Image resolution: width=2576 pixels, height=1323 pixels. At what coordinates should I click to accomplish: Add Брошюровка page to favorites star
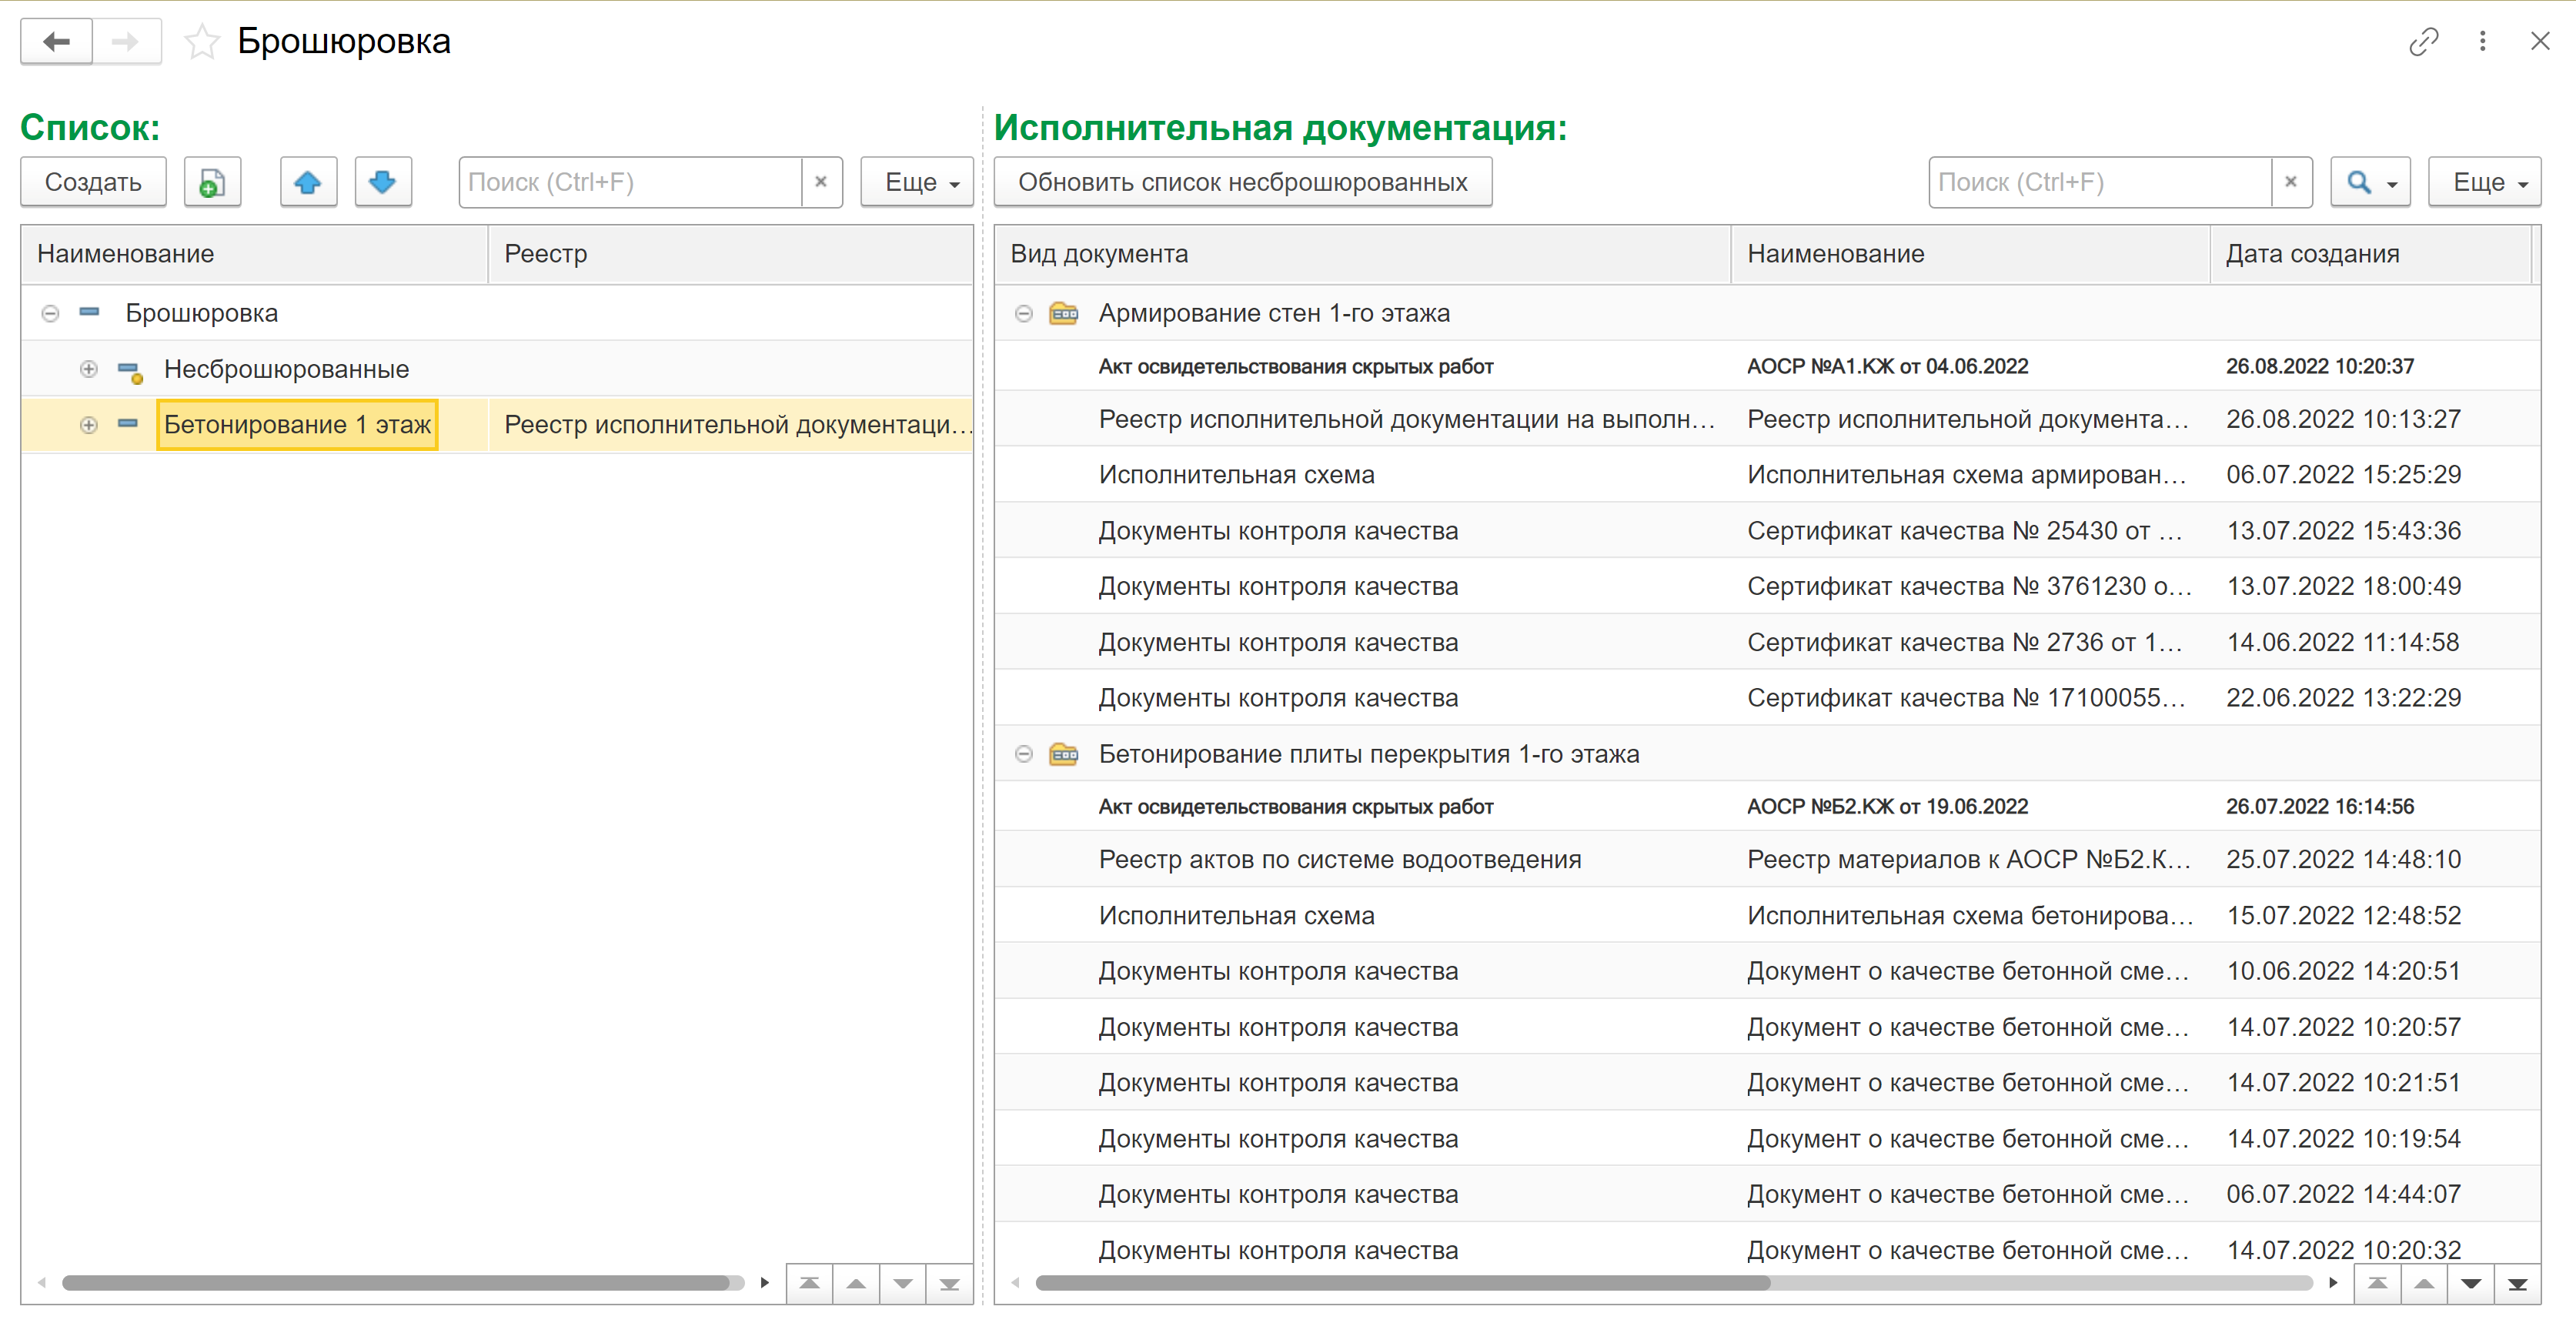[x=202, y=42]
